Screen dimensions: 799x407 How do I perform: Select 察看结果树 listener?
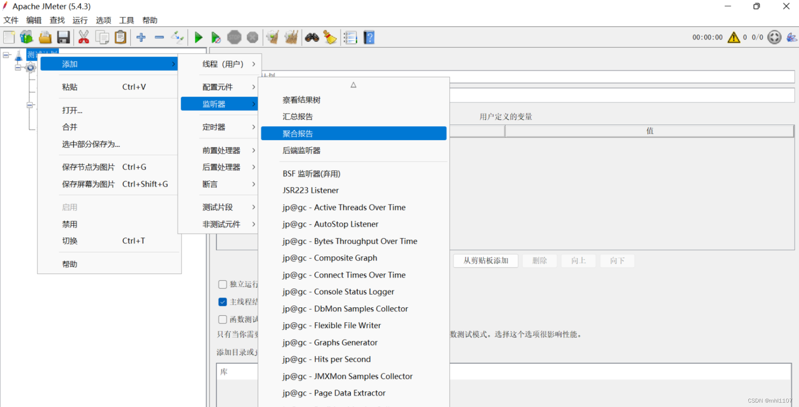354,100
